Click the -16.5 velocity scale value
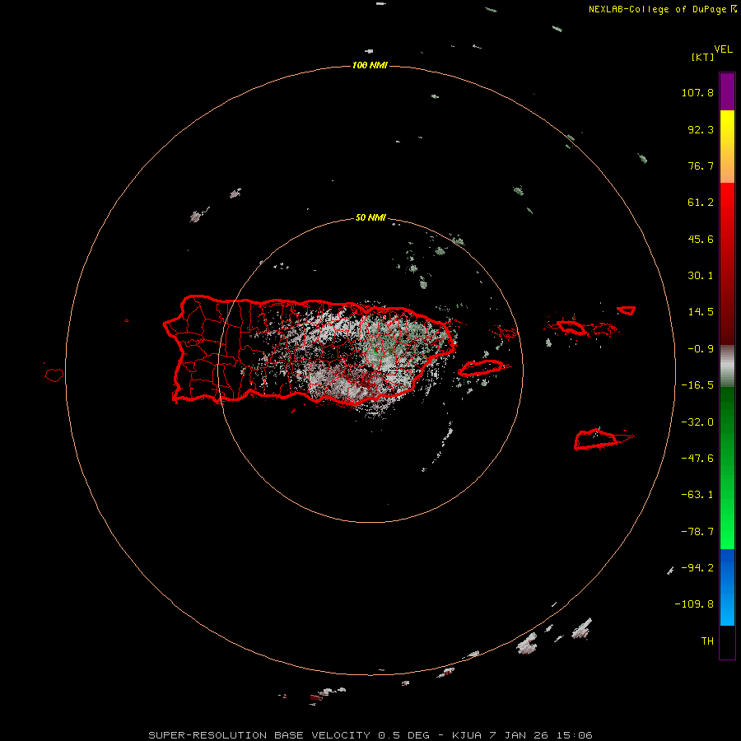This screenshot has height=741, width=741. (x=697, y=385)
